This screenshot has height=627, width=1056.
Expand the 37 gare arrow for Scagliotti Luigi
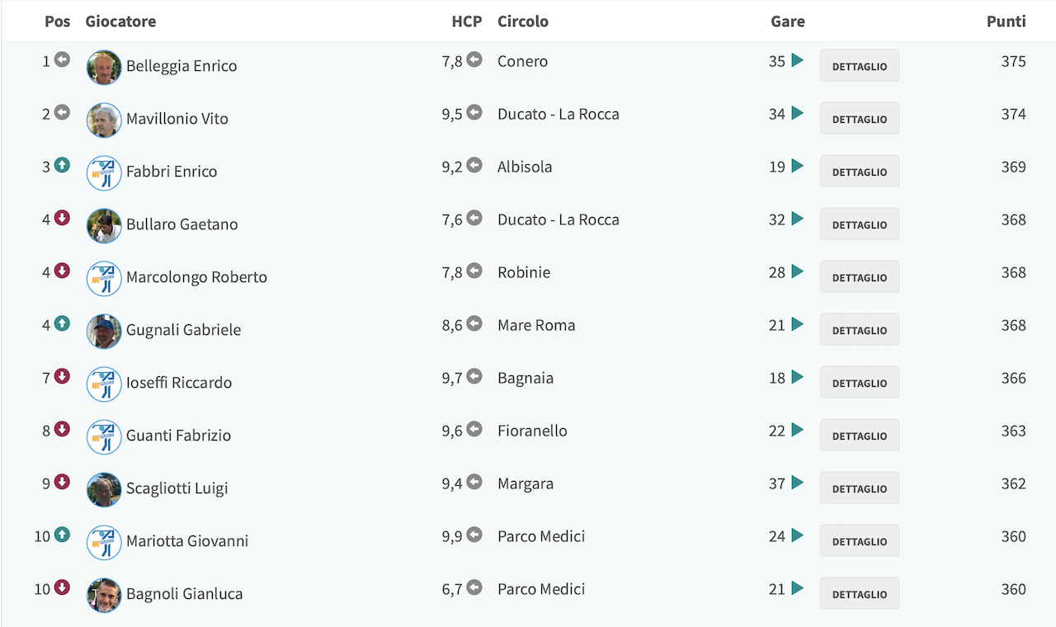pyautogui.click(x=797, y=483)
